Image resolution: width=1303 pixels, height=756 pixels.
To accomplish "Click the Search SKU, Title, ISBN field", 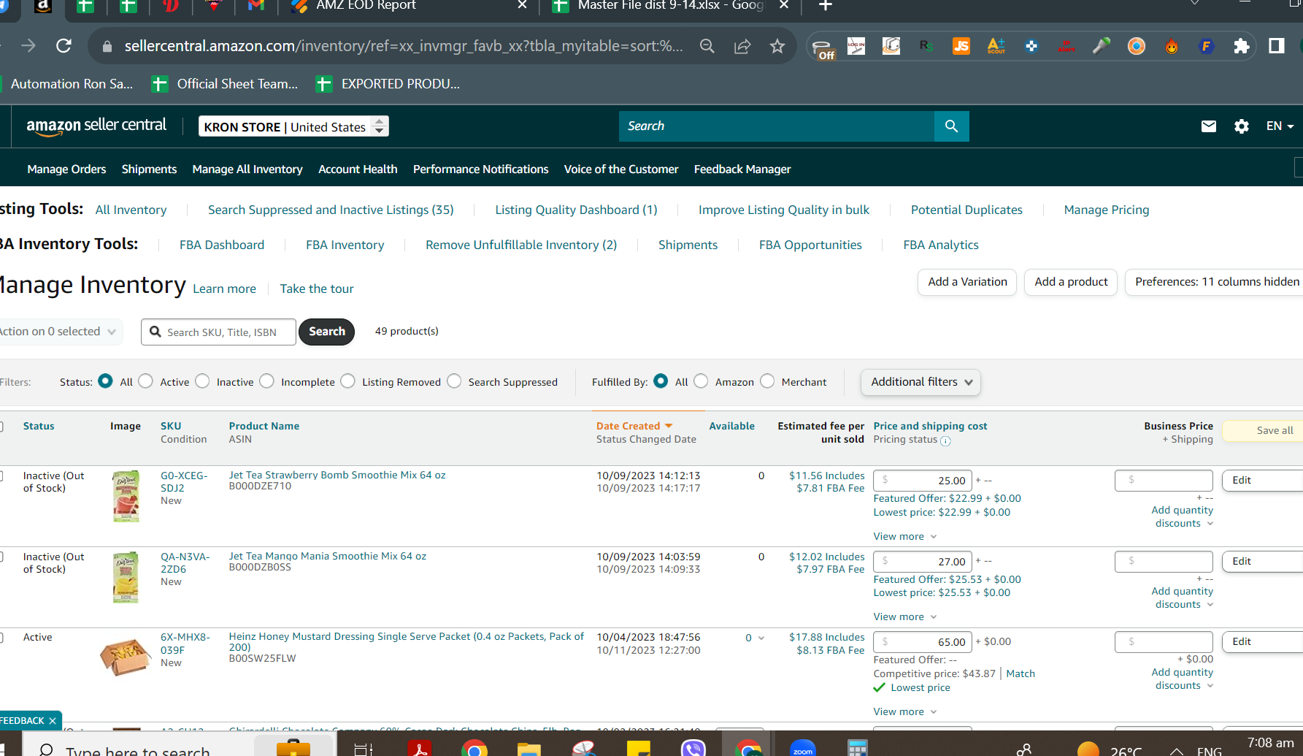I will (219, 332).
